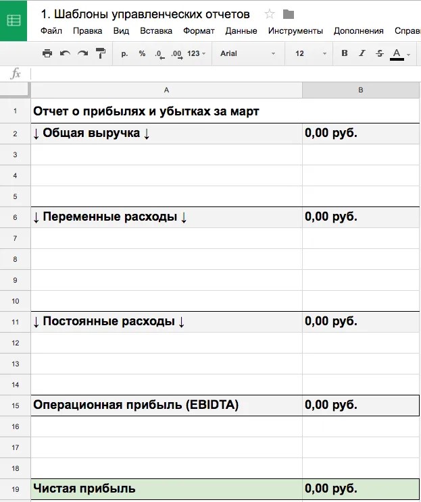Open the Arial font dropdown
This screenshot has height=502, width=421.
tap(247, 53)
